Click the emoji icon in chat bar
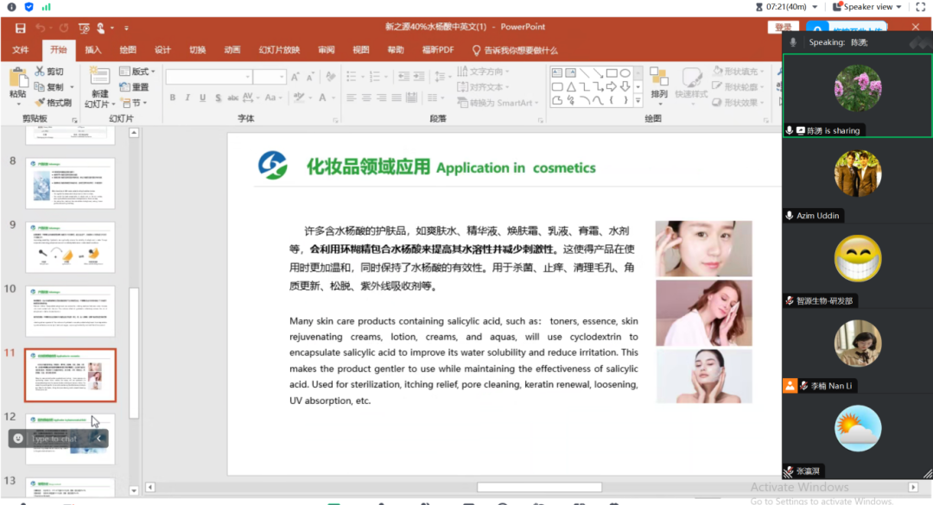This screenshot has height=505, width=933. [18, 439]
